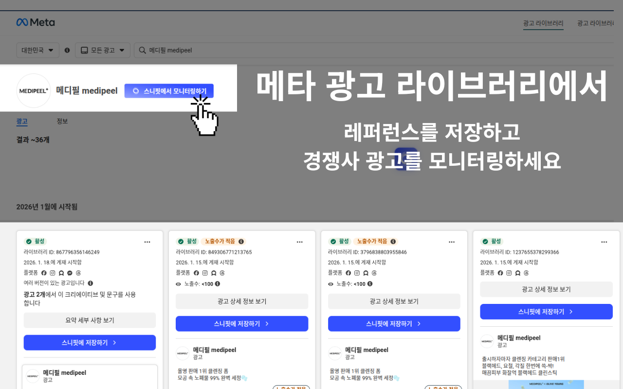The height and width of the screenshot is (389, 623).
Task: Click the 2026. 1. 18.에 게재 시작함 date
Action: (53, 263)
